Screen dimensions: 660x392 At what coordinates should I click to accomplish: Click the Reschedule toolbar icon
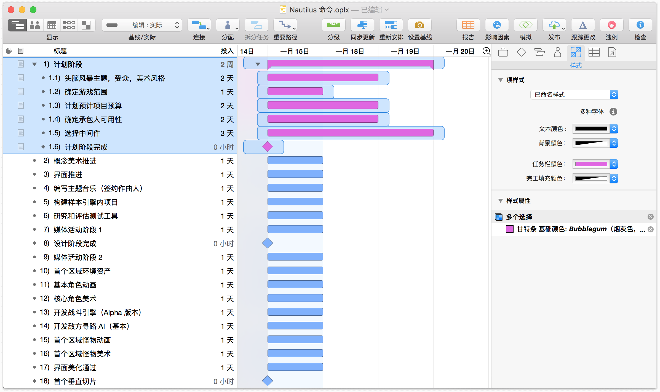391,25
